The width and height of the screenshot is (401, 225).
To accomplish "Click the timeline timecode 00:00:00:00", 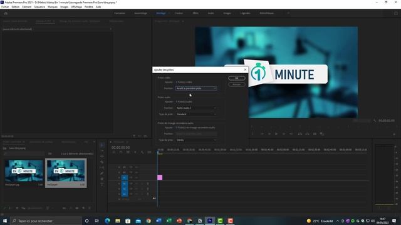I will tap(120, 147).
